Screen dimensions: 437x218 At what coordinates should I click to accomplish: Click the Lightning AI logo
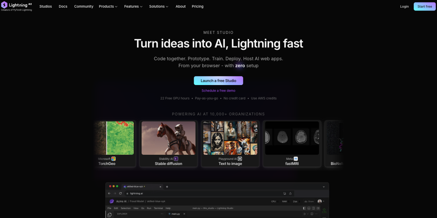tap(17, 7)
